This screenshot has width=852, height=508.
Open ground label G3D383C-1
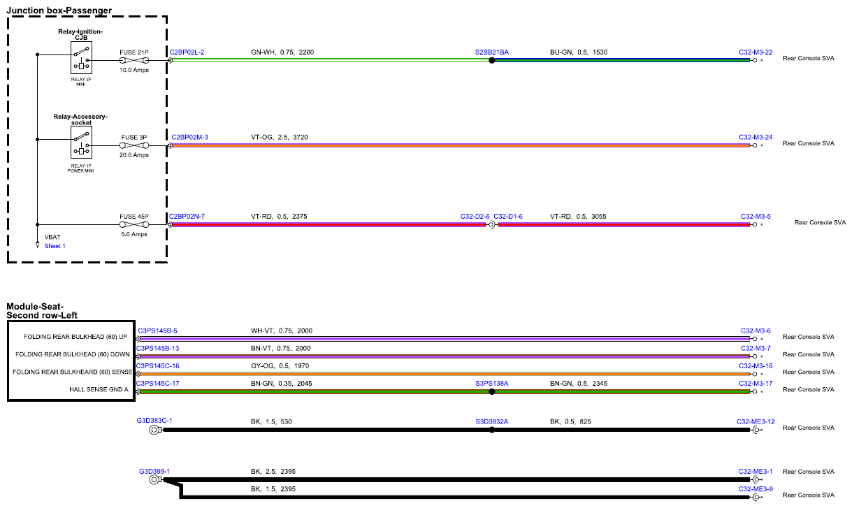click(154, 421)
